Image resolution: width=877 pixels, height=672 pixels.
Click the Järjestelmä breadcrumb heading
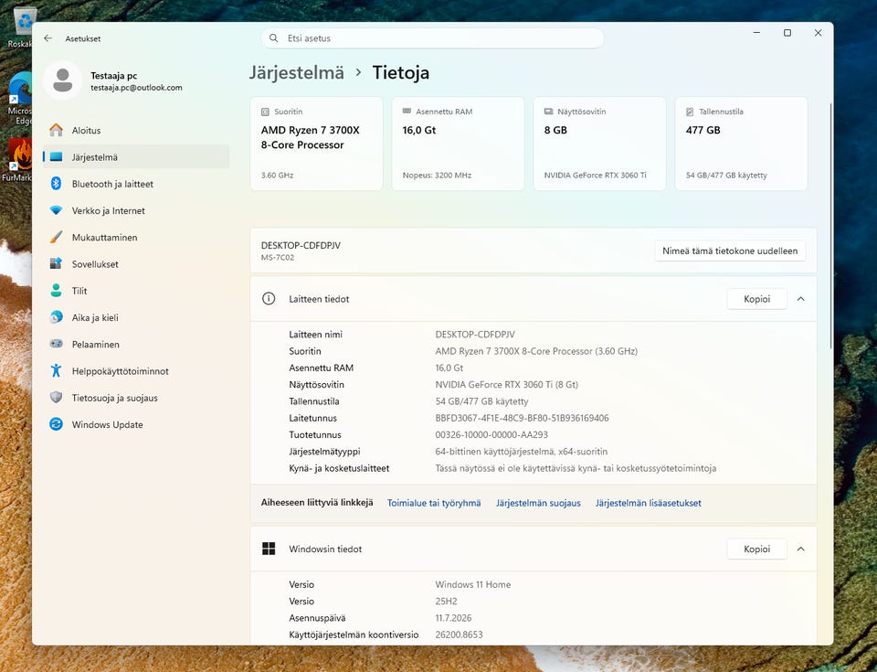click(296, 73)
